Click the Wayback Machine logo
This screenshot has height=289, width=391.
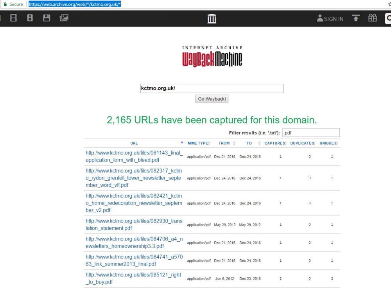click(x=212, y=56)
